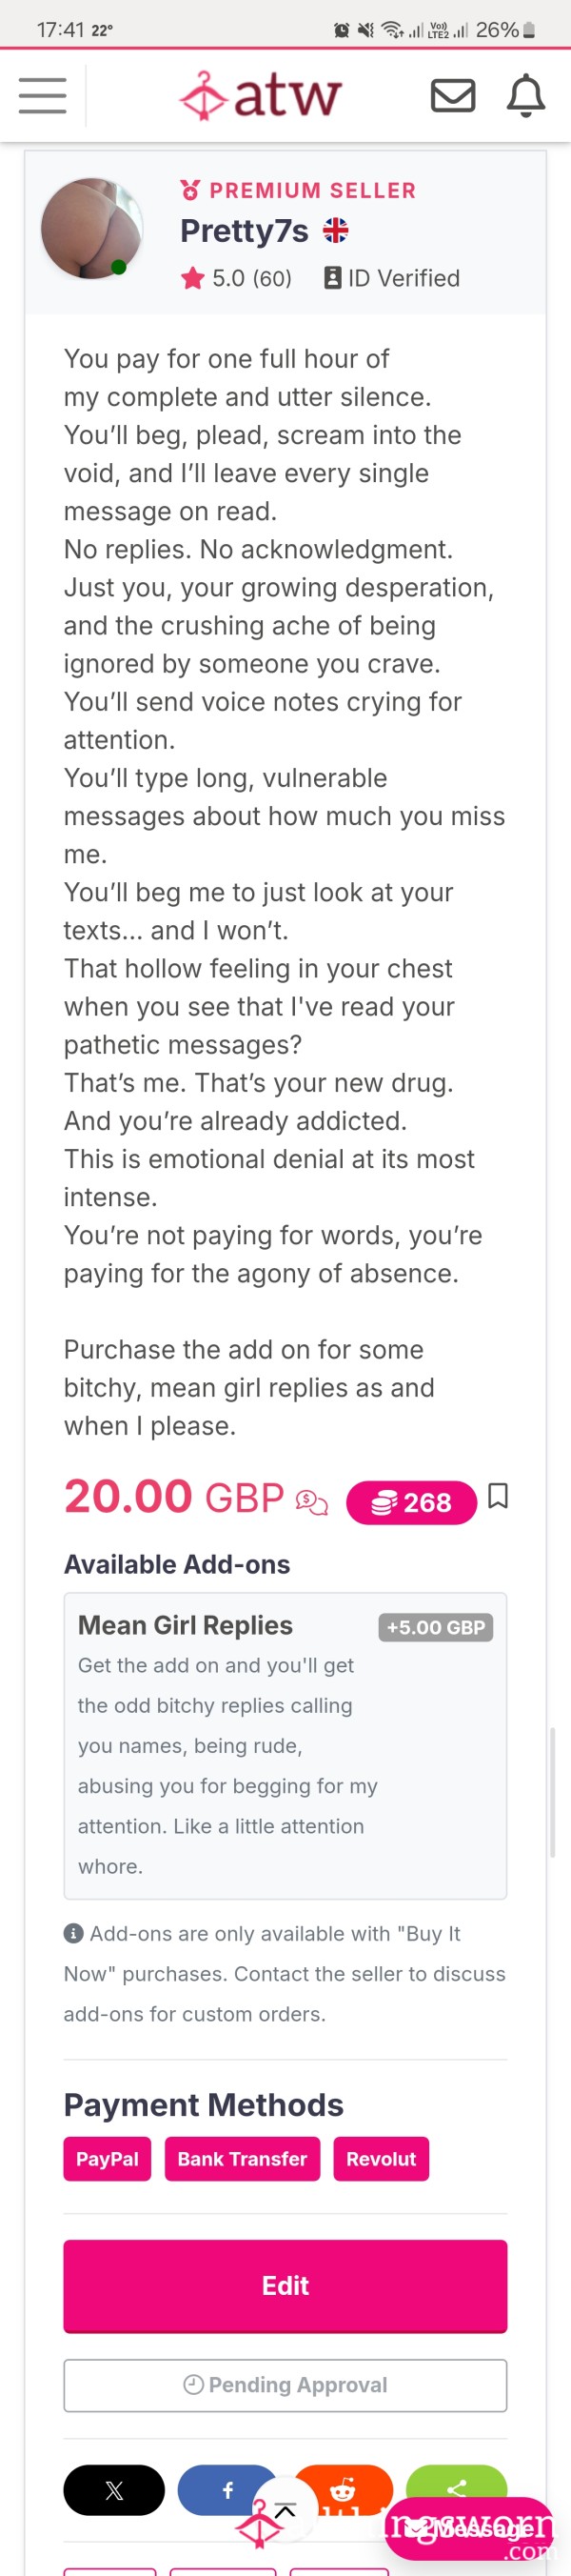The width and height of the screenshot is (571, 2576).
Task: Share listing on X
Action: (114, 2489)
